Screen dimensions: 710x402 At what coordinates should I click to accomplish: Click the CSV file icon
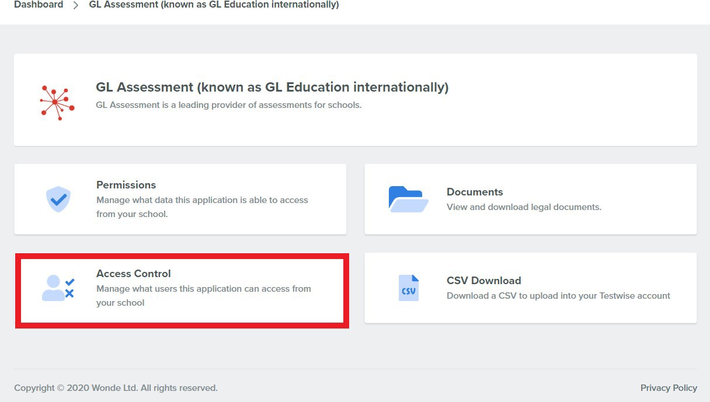(x=409, y=288)
